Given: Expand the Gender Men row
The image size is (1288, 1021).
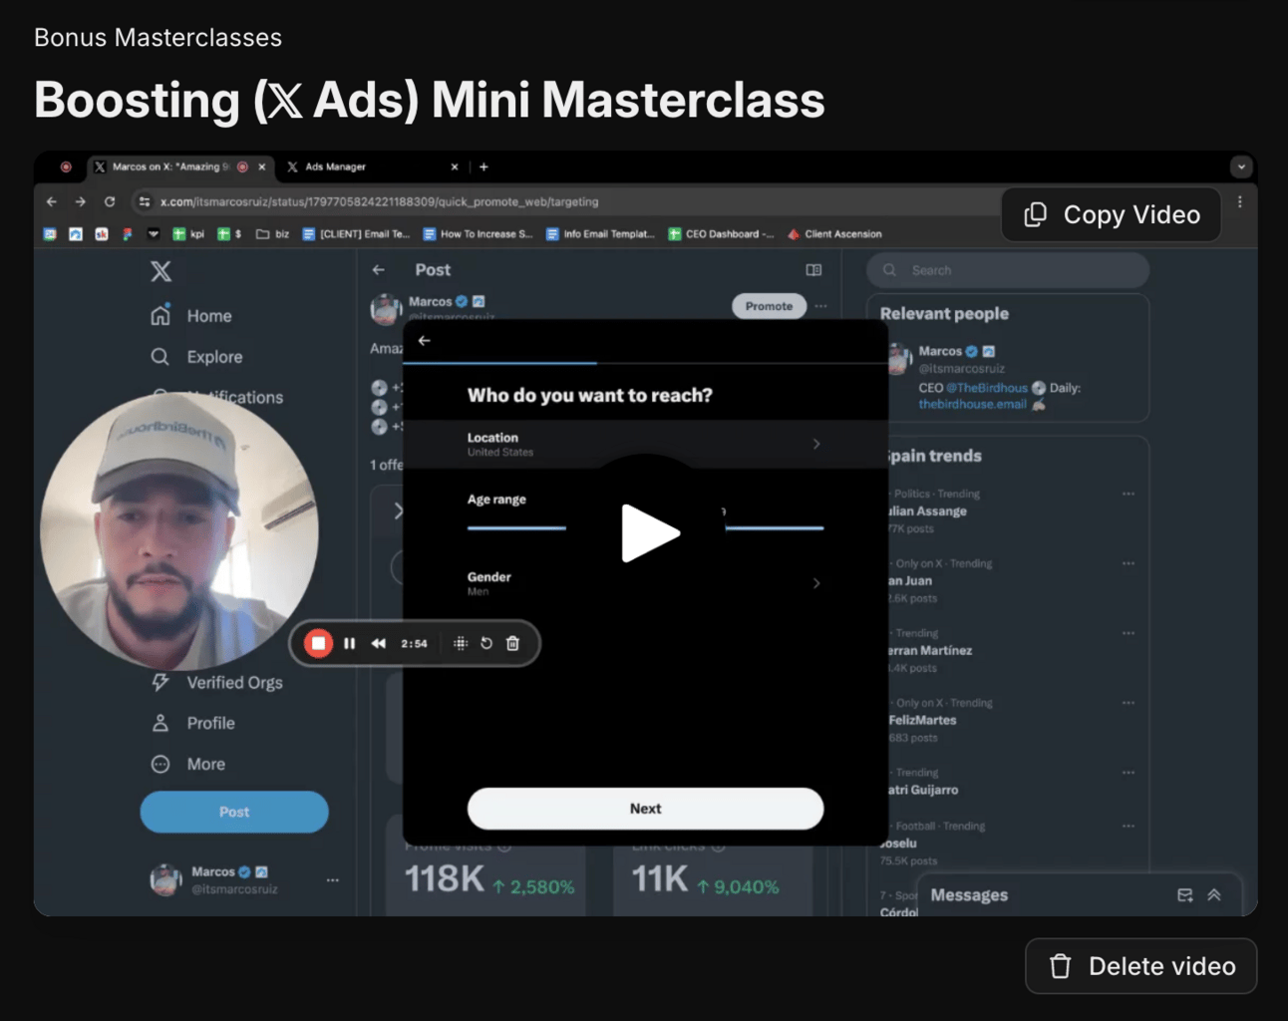Looking at the screenshot, I should 645,583.
